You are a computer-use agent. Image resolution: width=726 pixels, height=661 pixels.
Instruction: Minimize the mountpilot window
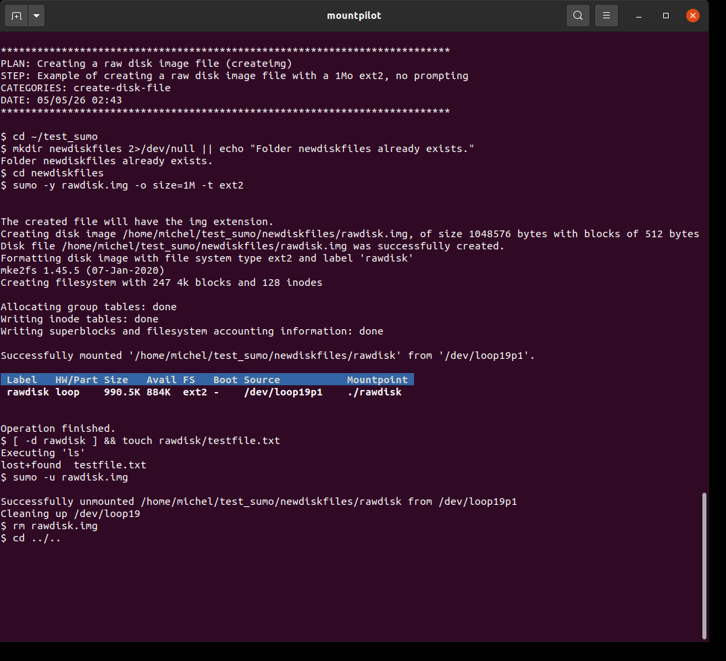(639, 16)
